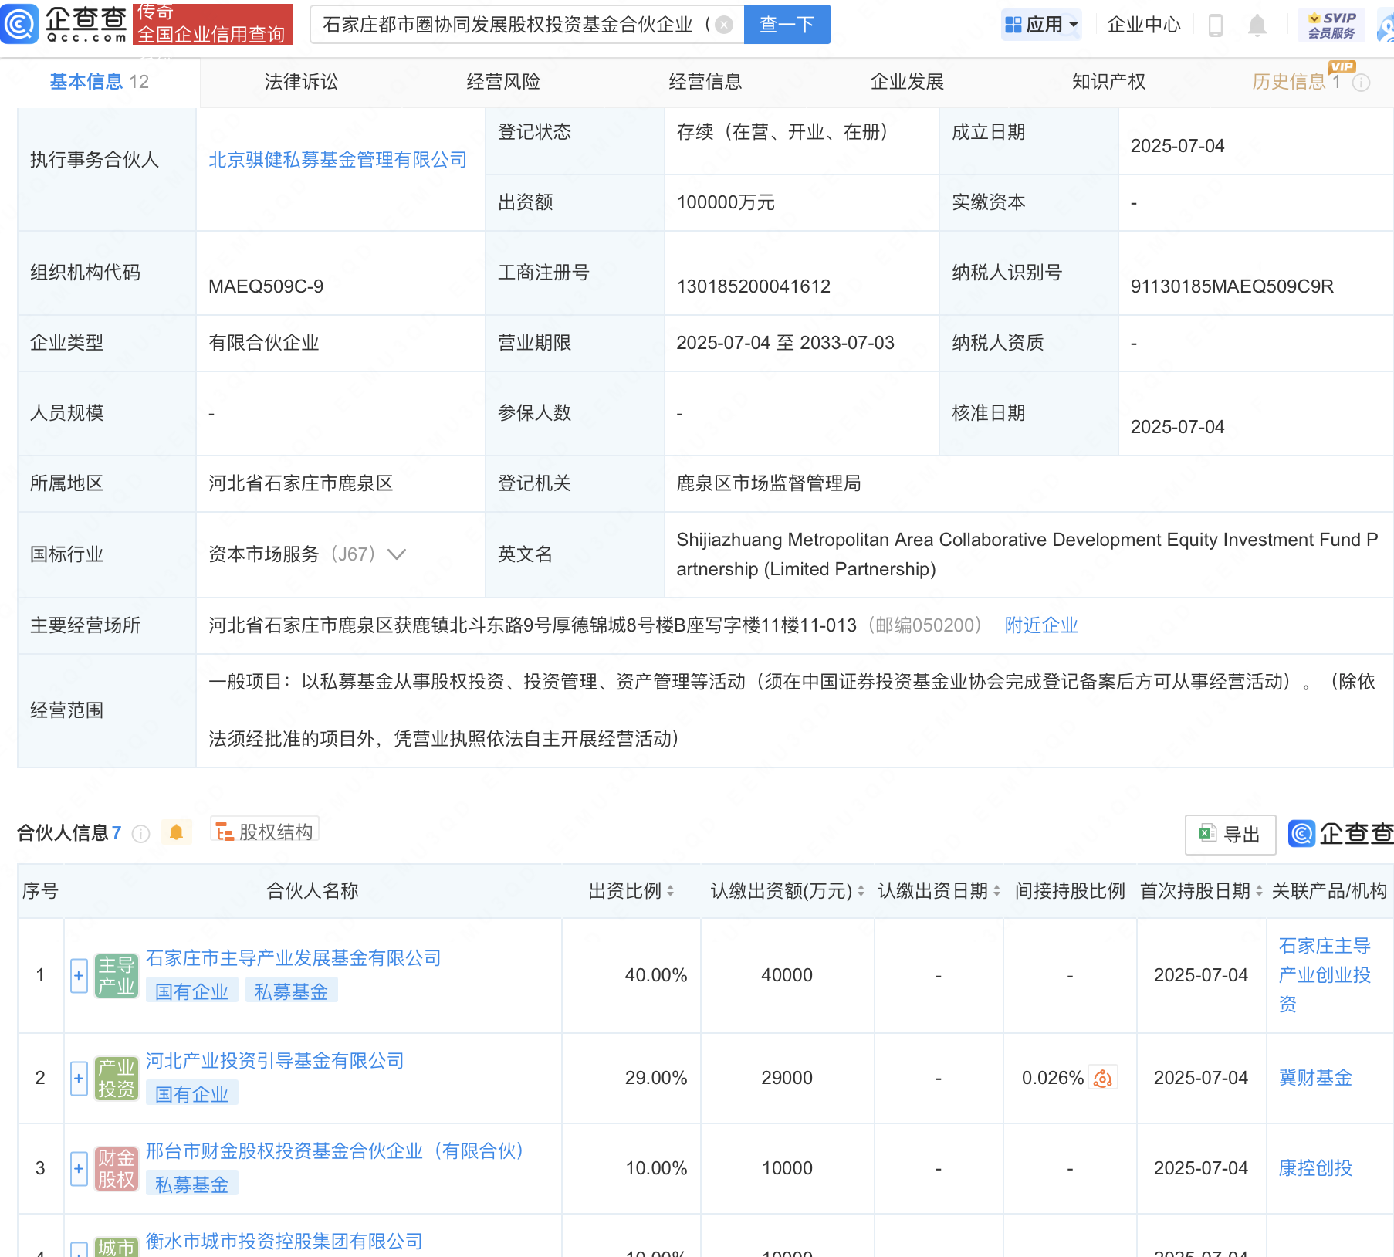Open the 历史信息 VIP tab
Viewport: 1394px width, 1257px height.
pyautogui.click(x=1297, y=81)
